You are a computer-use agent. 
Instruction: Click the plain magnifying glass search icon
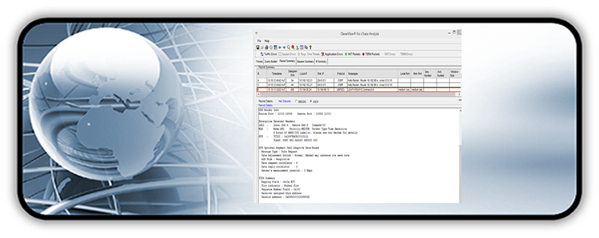pyautogui.click(x=289, y=47)
